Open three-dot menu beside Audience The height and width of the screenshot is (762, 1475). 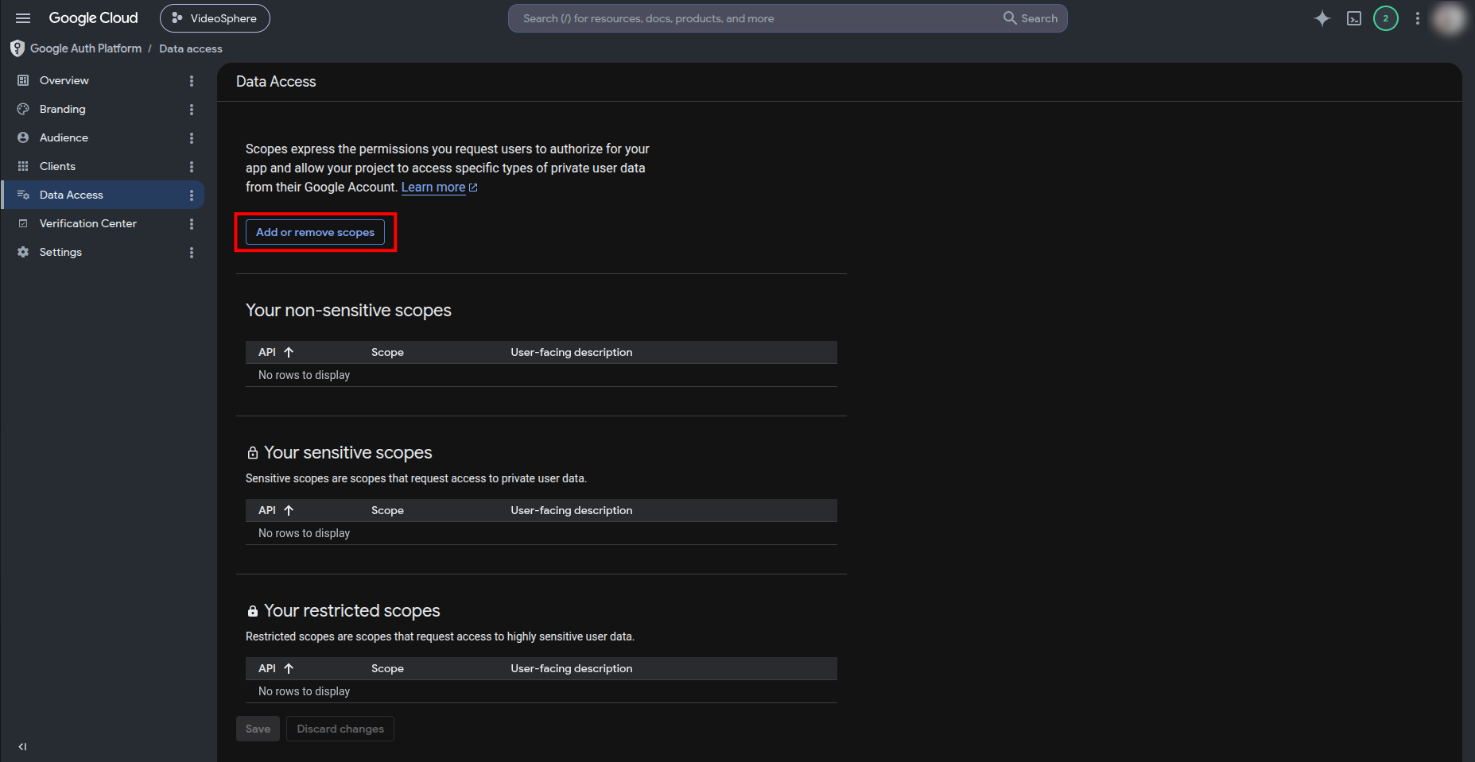click(192, 137)
